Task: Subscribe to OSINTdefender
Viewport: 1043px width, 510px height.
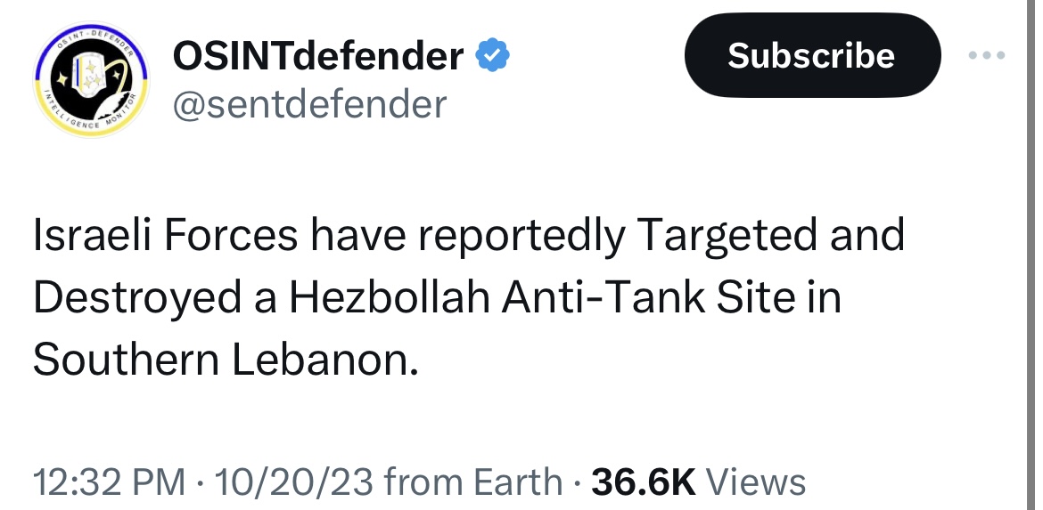Action: click(x=812, y=55)
